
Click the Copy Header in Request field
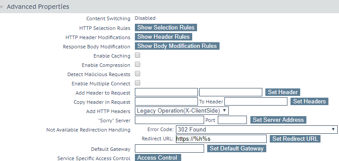click(166, 102)
